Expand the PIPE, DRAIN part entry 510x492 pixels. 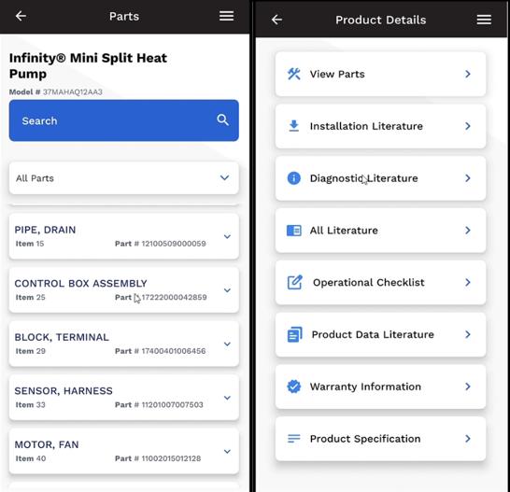pos(124,236)
